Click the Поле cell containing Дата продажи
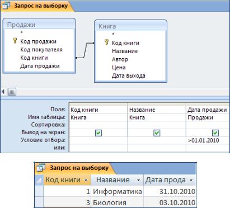The image size is (230, 208). 208,110
